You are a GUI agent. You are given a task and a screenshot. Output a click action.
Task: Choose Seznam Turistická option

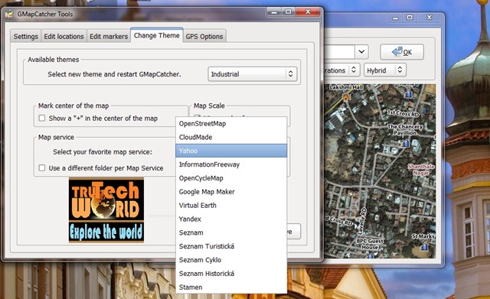click(x=231, y=246)
